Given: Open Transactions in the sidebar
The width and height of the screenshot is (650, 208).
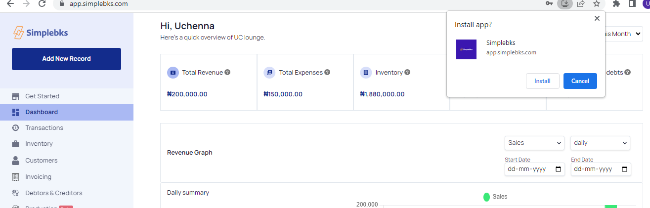Looking at the screenshot, I should (x=44, y=128).
